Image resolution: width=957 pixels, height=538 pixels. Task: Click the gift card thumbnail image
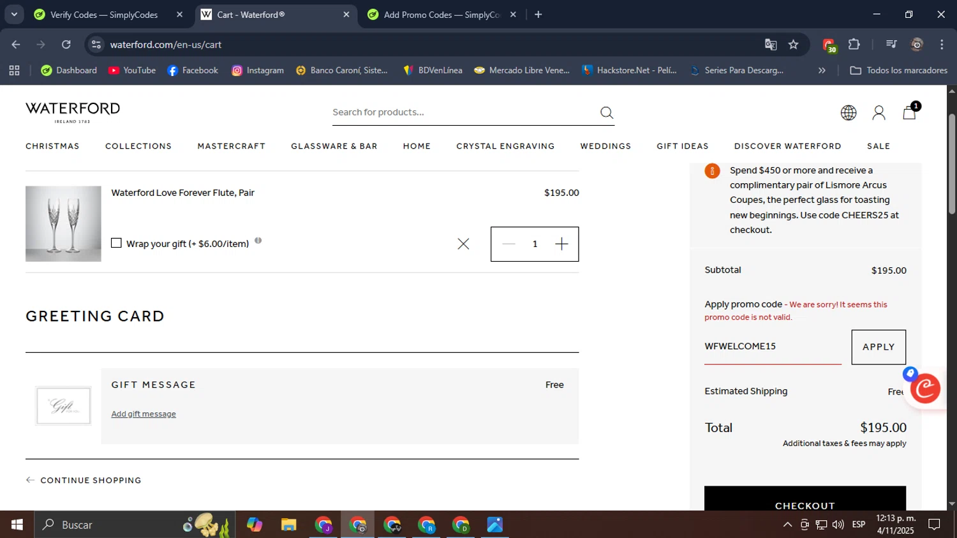pyautogui.click(x=63, y=406)
